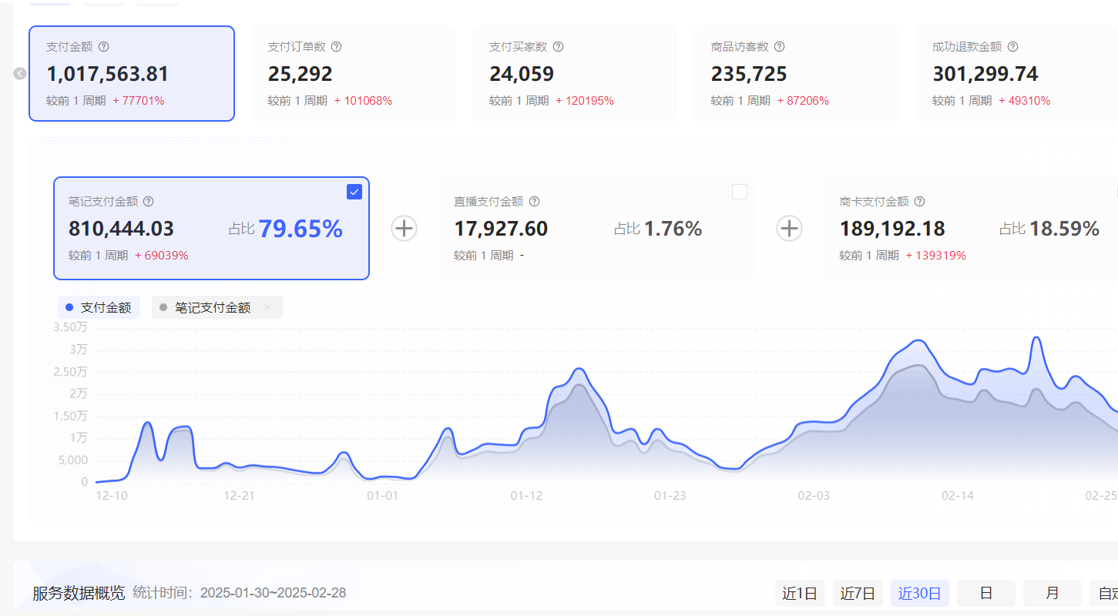Click the 1,017,563.81 payment value
1118x616 pixels.
point(108,74)
